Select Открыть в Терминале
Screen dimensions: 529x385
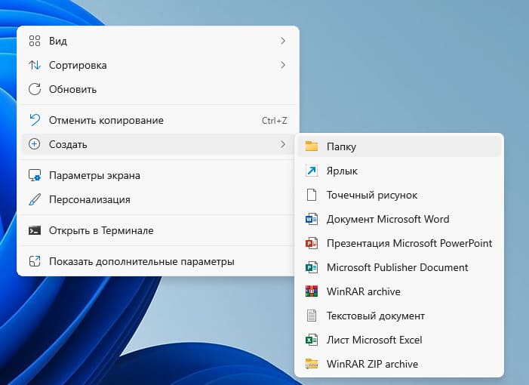(x=158, y=230)
